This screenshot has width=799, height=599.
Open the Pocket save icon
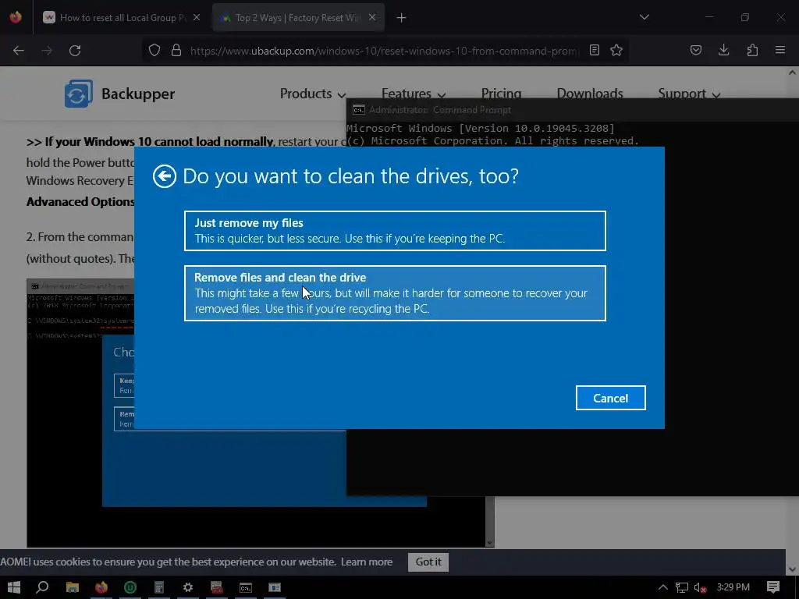point(695,50)
